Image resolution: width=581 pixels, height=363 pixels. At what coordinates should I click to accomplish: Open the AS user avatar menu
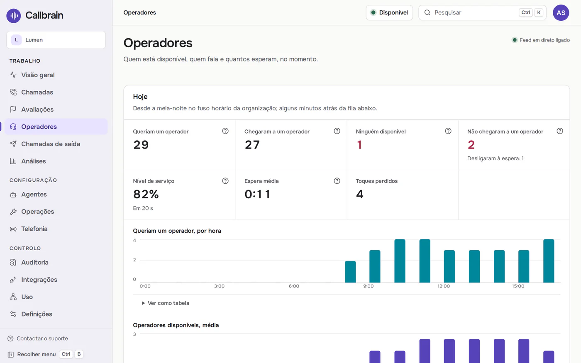(561, 13)
